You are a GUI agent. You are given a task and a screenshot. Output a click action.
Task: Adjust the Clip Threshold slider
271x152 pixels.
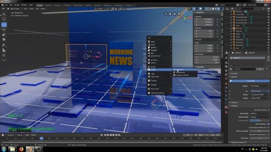(x=260, y=120)
